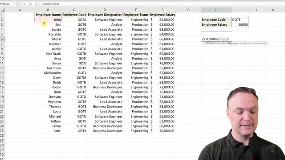Click Ned Stark's salary 60,000.00 cell

tap(162, 54)
